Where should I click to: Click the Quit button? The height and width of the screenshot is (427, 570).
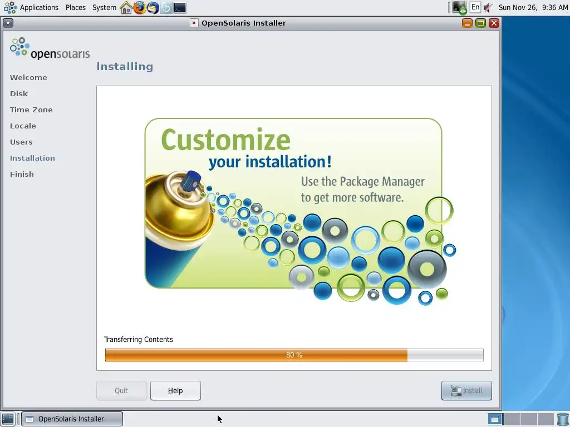click(121, 391)
